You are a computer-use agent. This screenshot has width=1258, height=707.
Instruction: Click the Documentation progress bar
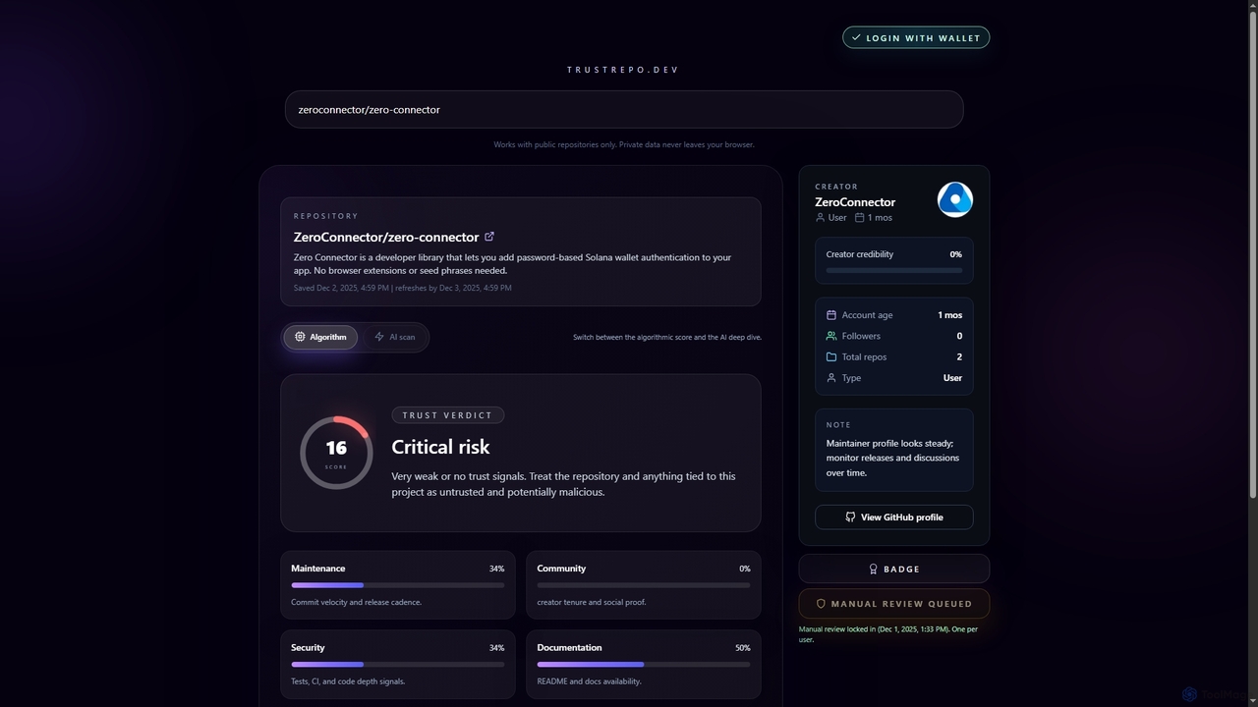pos(644,665)
